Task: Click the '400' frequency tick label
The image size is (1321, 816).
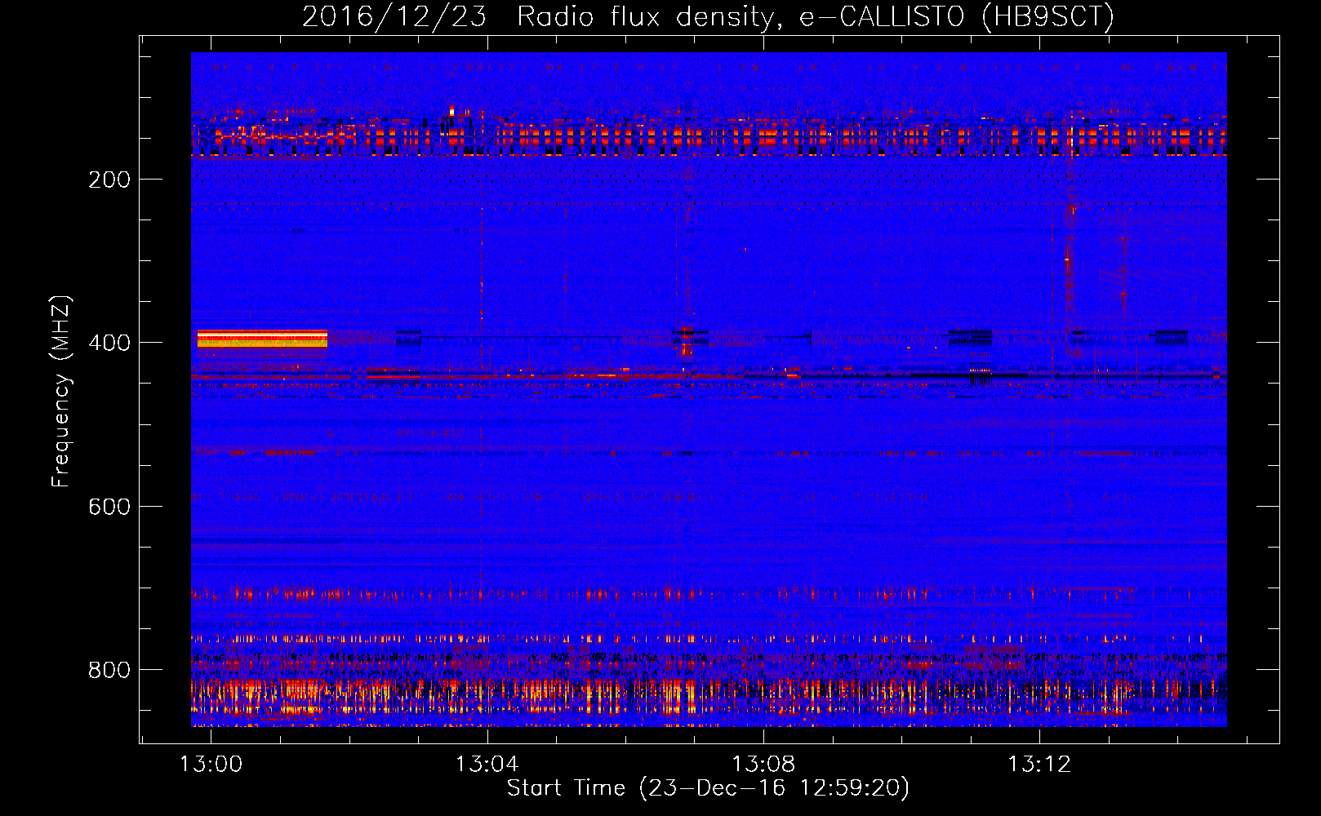Action: point(109,343)
